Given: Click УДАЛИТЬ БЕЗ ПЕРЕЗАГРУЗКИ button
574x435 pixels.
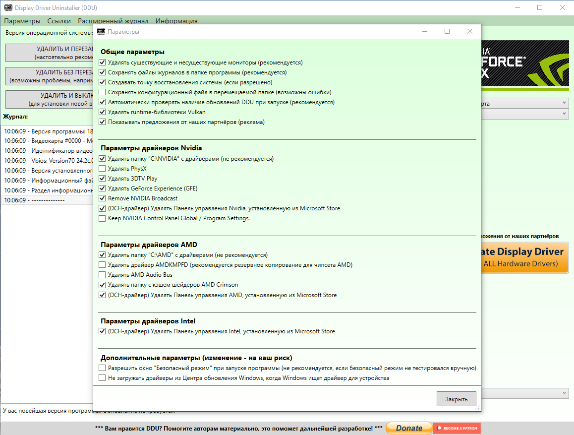Looking at the screenshot, I should pos(50,76).
